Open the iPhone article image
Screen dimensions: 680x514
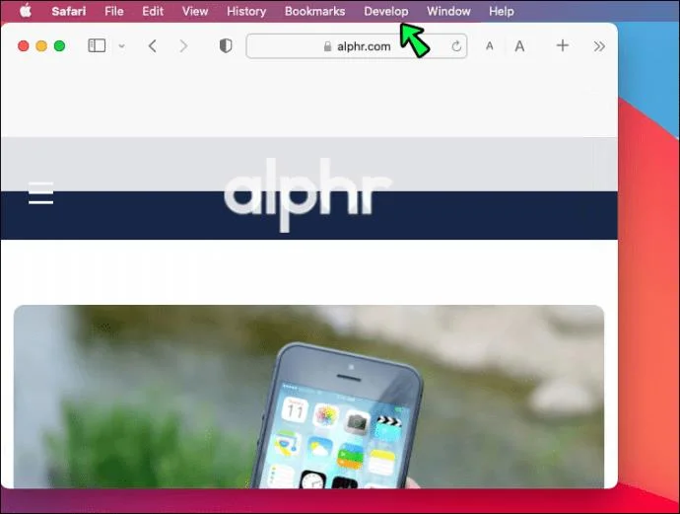(308, 397)
